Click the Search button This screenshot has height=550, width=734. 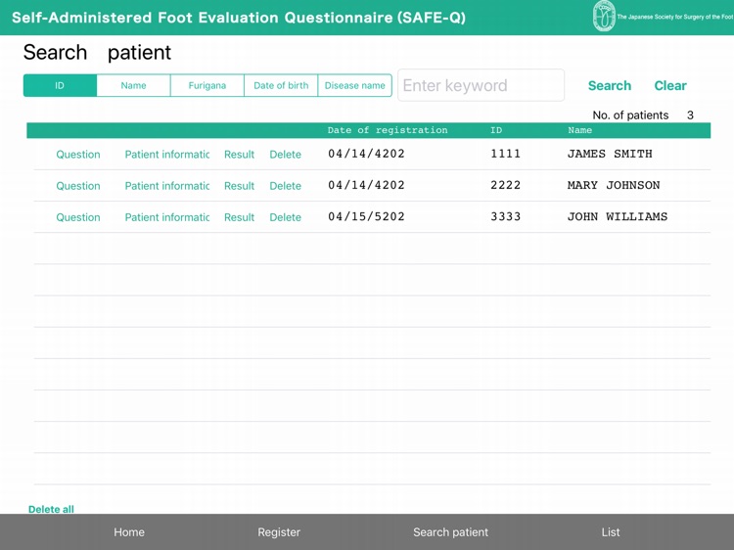click(x=610, y=86)
